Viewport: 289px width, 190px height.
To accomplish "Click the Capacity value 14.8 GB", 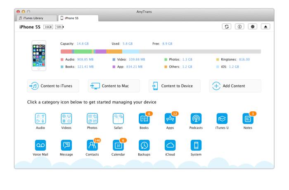I will 83,44.
